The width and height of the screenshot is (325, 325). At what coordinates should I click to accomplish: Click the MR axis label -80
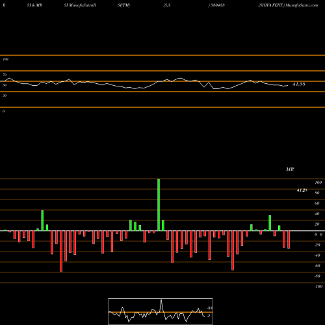(317, 276)
